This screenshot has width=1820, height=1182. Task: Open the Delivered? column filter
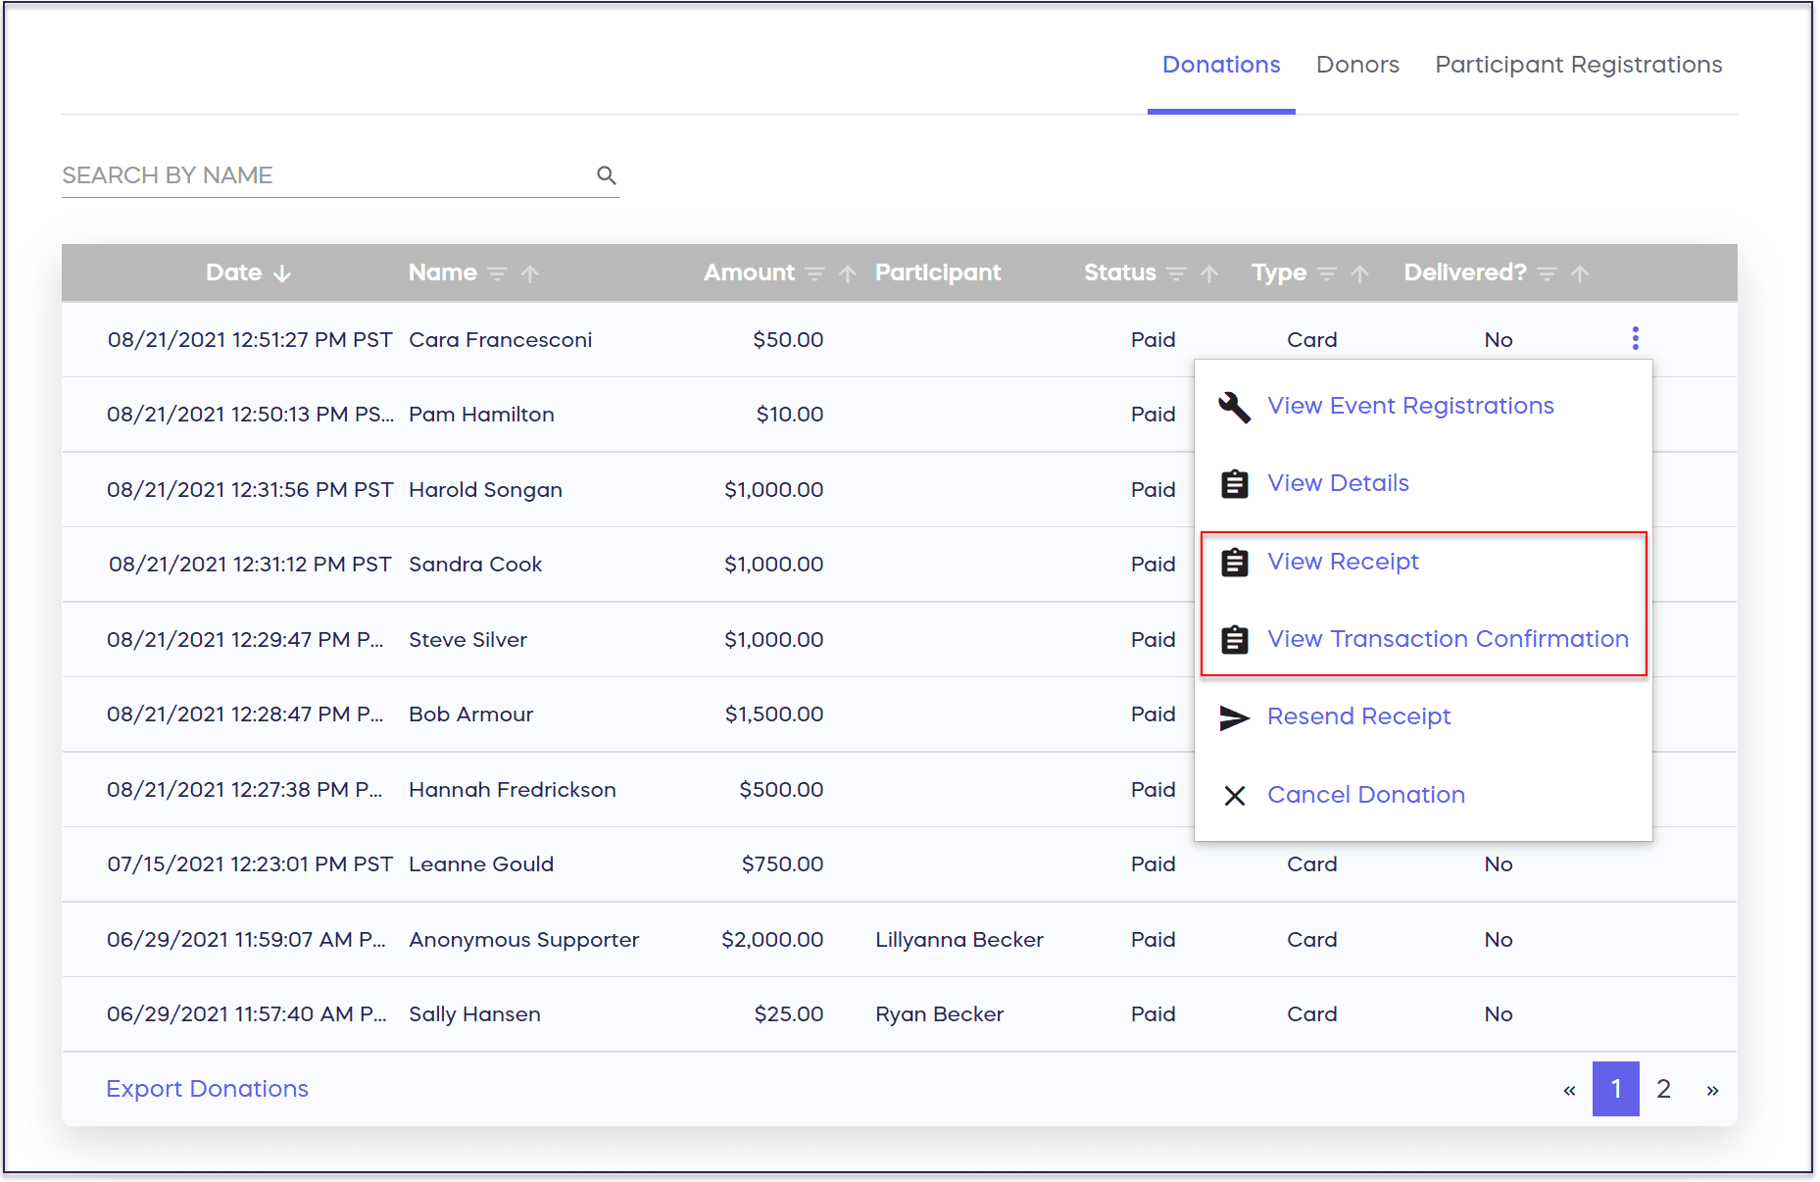tap(1547, 273)
